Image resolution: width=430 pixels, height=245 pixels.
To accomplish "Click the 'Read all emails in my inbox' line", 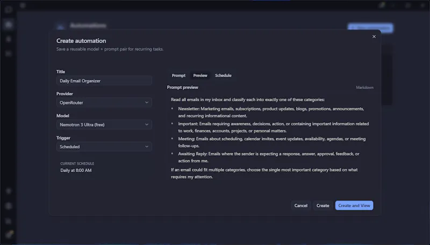I will (x=248, y=100).
